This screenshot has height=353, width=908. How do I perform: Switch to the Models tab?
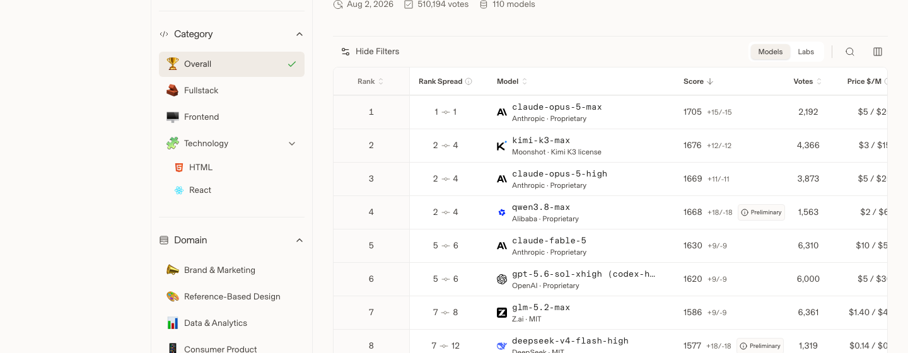(771, 52)
